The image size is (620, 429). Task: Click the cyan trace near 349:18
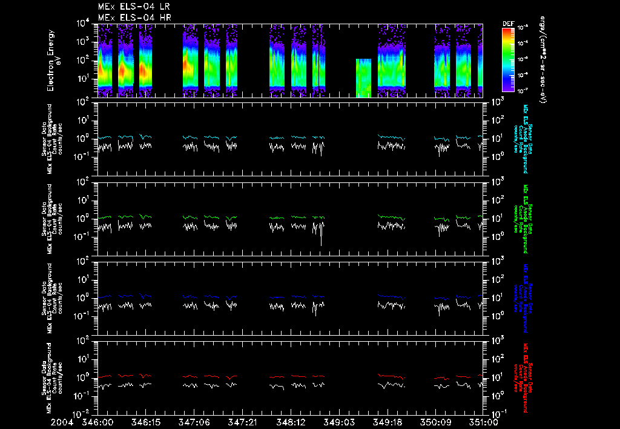(x=392, y=138)
